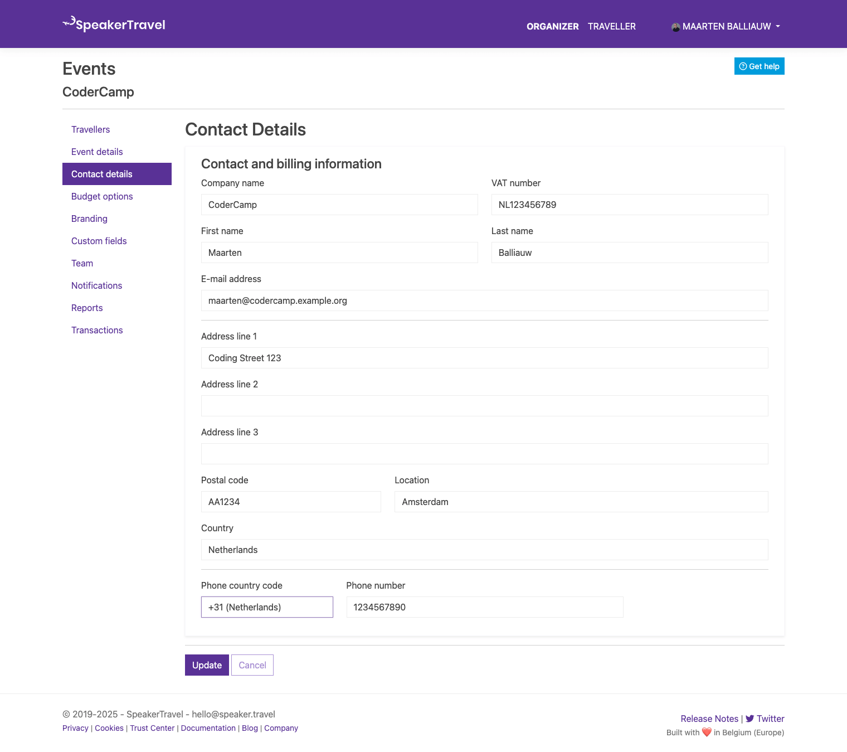Viewport: 847px width, 752px height.
Task: Open the Documentation link
Action: click(x=208, y=728)
